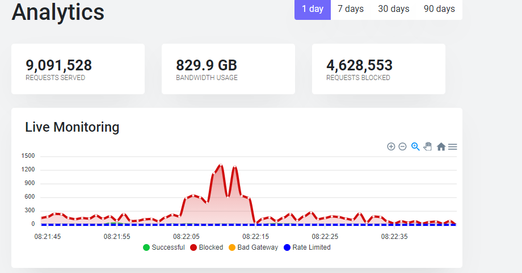Select the panning hand tool

428,146
